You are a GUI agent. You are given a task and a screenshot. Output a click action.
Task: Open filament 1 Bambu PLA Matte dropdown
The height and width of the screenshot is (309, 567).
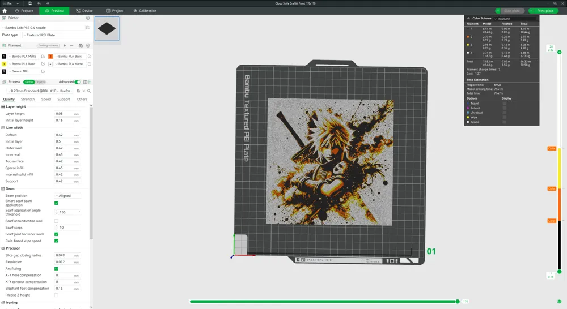pos(23,57)
